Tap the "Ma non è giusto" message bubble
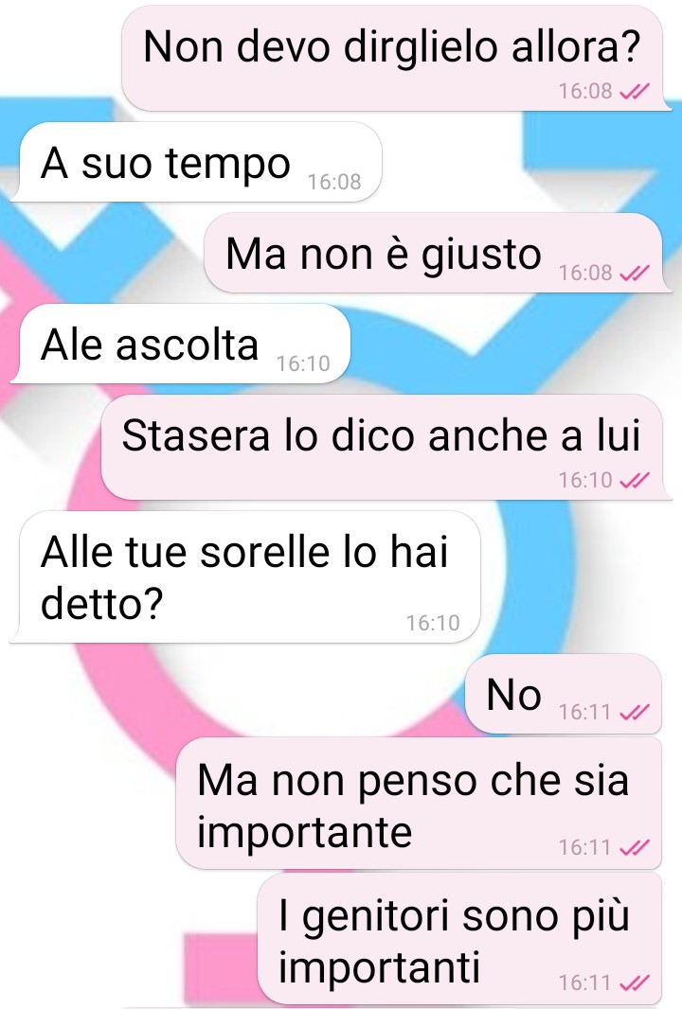The image size is (682, 1009). coord(434,254)
